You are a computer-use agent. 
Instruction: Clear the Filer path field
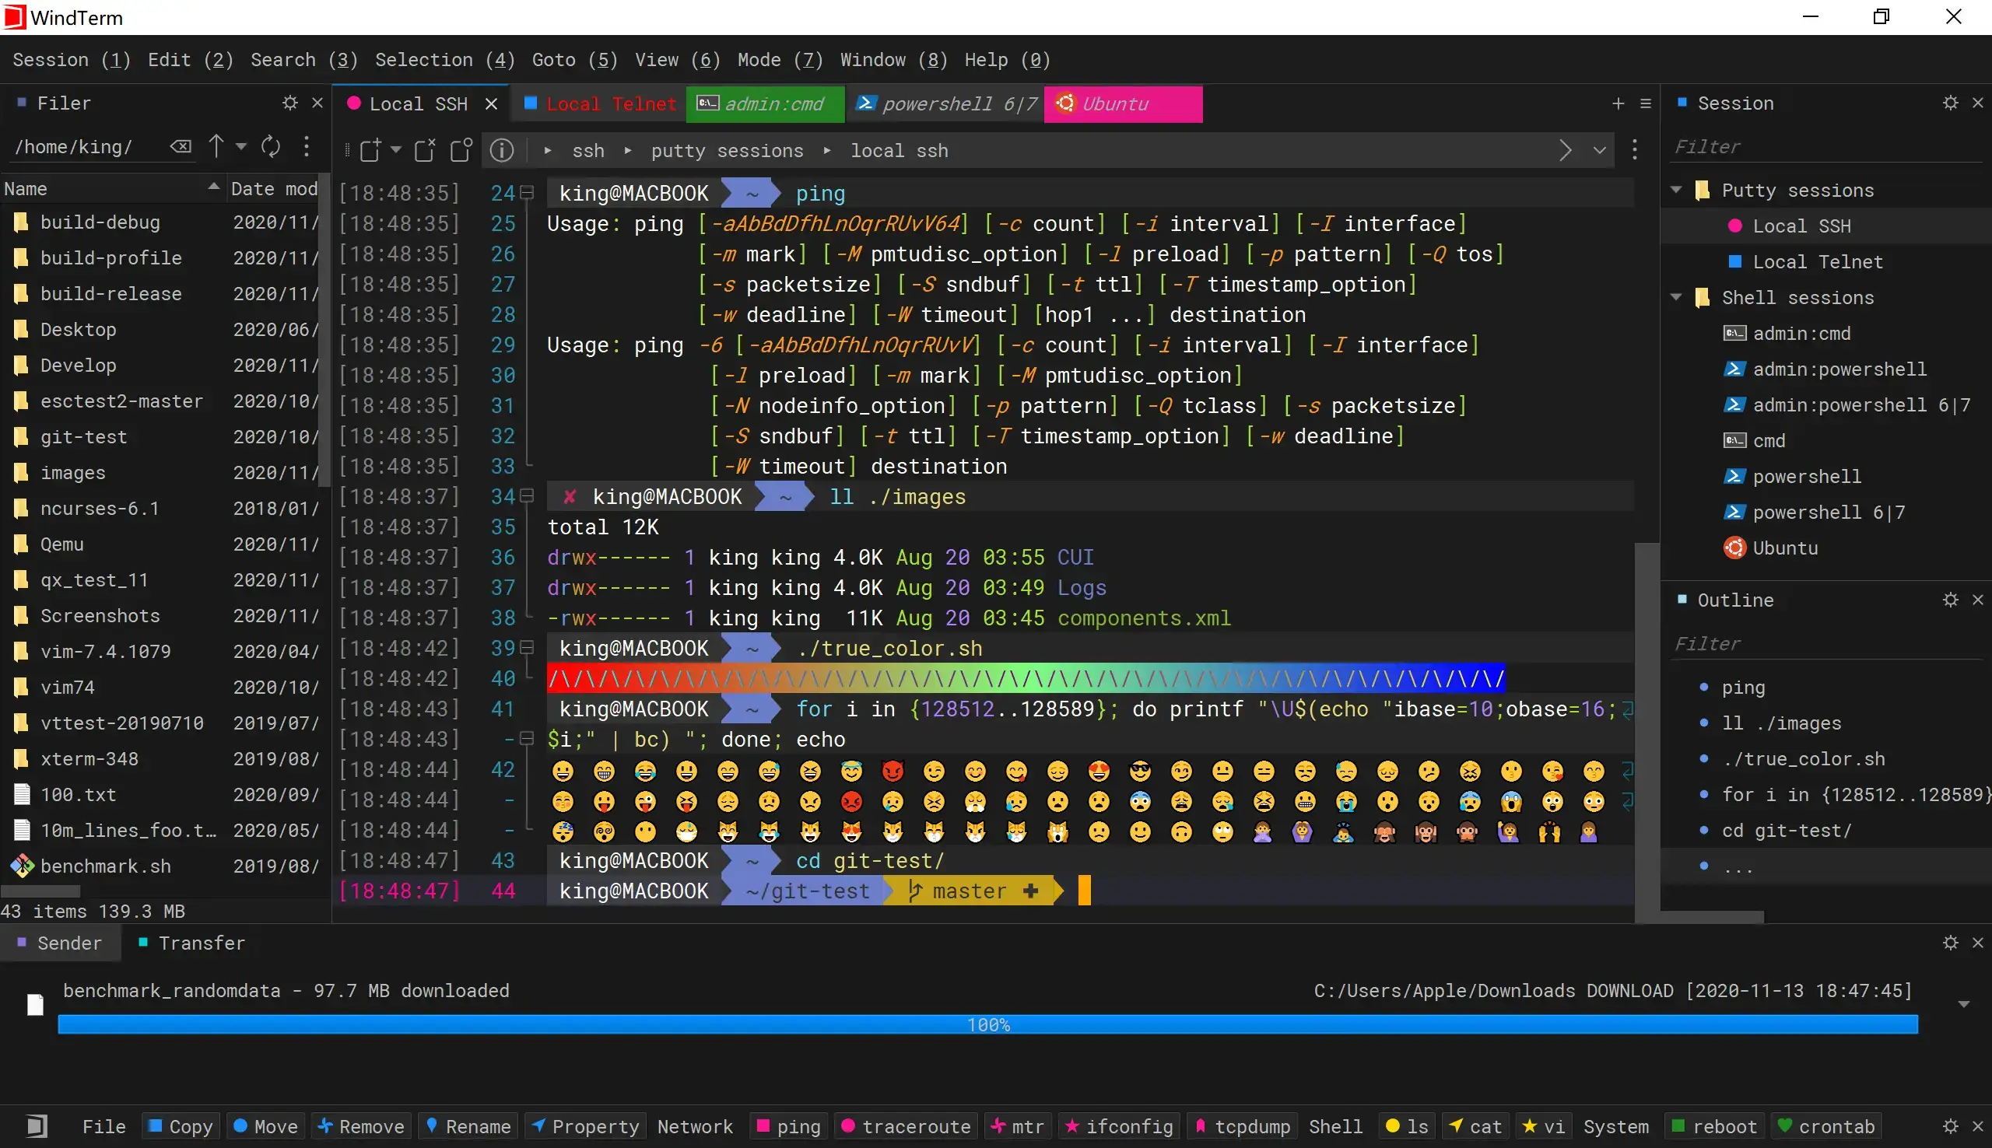coord(181,146)
